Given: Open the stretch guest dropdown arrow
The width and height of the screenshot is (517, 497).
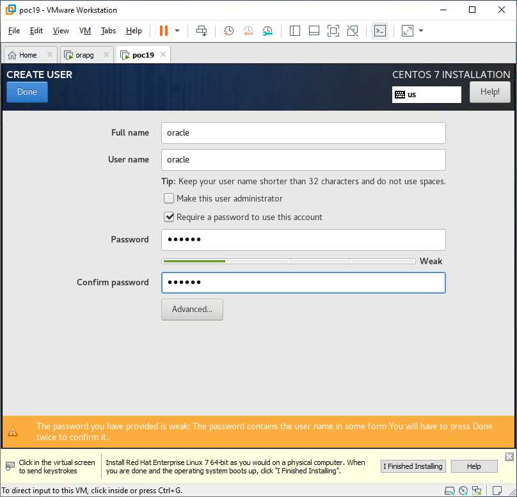Looking at the screenshot, I should pyautogui.click(x=421, y=31).
